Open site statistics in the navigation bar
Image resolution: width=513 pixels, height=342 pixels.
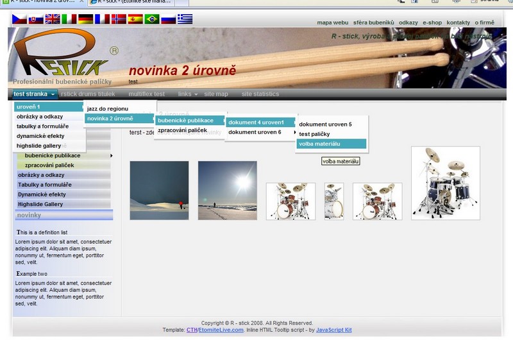point(260,94)
